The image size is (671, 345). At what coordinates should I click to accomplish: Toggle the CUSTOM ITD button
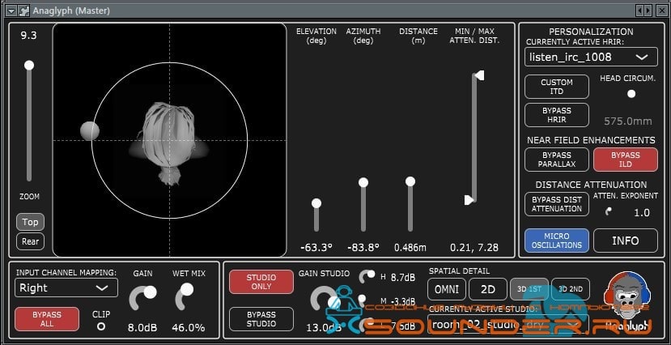click(557, 87)
